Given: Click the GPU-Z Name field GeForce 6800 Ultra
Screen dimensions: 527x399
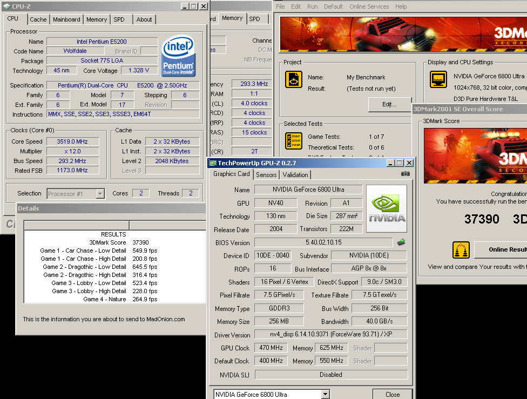Looking at the screenshot, I should click(308, 190).
